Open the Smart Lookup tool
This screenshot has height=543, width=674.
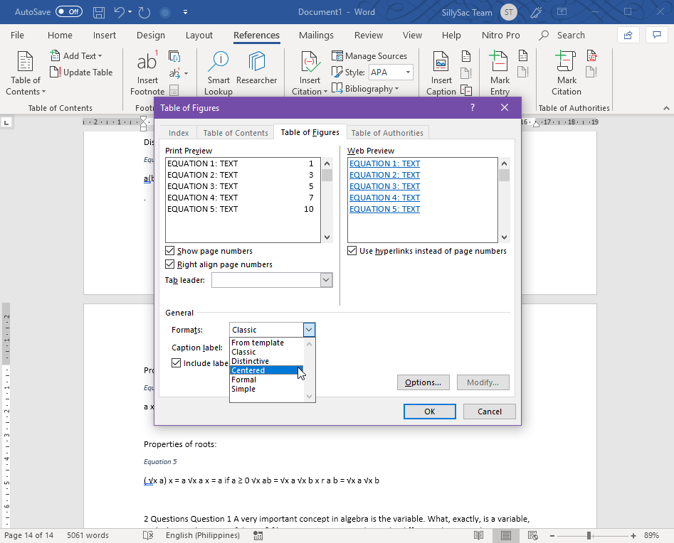click(x=218, y=73)
